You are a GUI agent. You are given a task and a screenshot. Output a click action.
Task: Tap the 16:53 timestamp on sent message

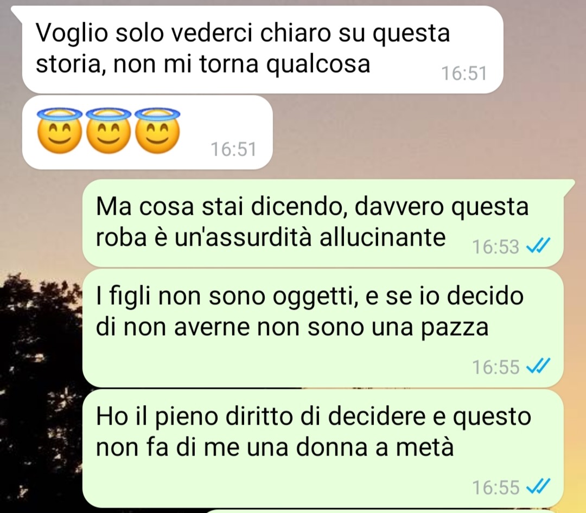[x=495, y=247]
